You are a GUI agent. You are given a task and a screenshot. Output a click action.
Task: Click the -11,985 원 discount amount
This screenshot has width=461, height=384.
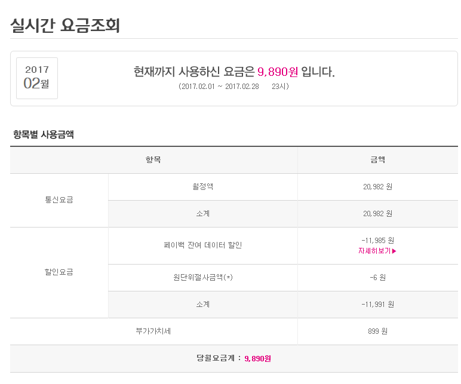[377, 240]
